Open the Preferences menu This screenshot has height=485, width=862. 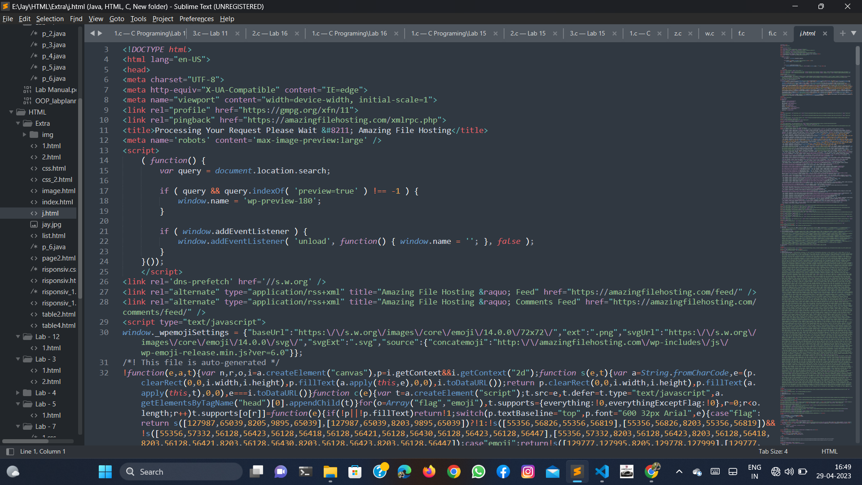tap(196, 19)
